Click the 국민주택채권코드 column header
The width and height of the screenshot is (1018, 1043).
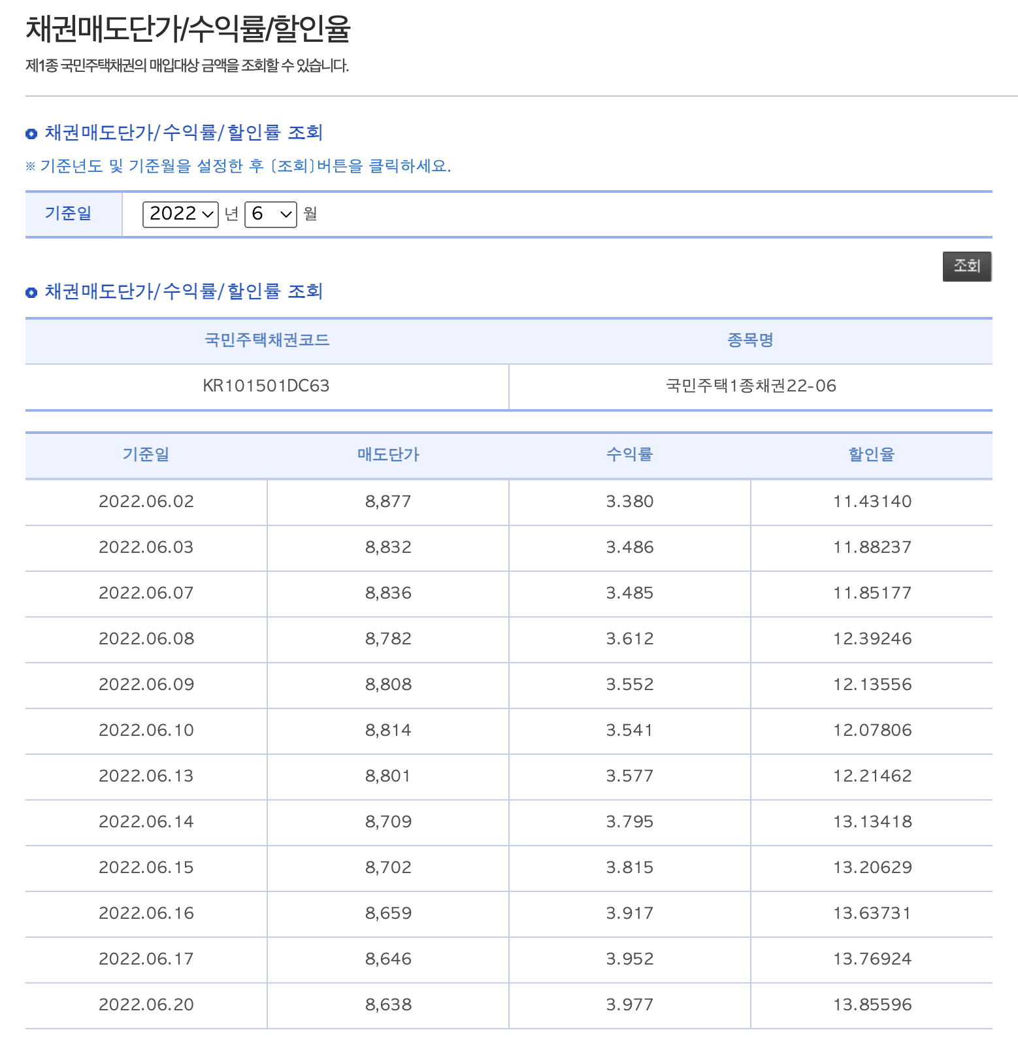(267, 340)
